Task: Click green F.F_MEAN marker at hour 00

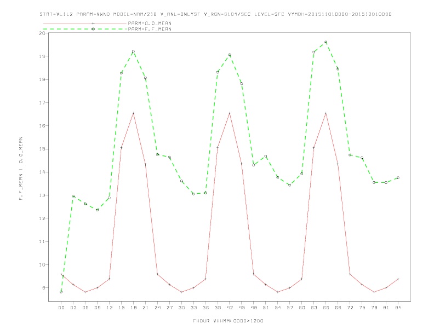Action: [x=61, y=292]
